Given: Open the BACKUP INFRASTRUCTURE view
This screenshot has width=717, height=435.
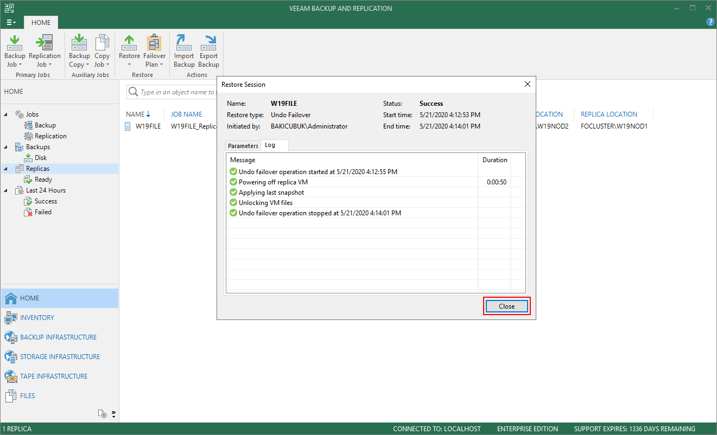Looking at the screenshot, I should (x=60, y=337).
